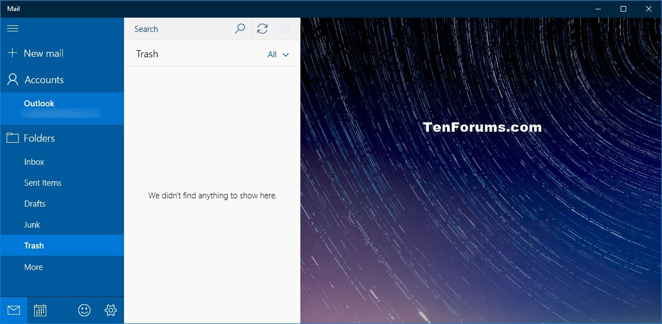Select the Outlook account
The width and height of the screenshot is (662, 324).
[62, 108]
